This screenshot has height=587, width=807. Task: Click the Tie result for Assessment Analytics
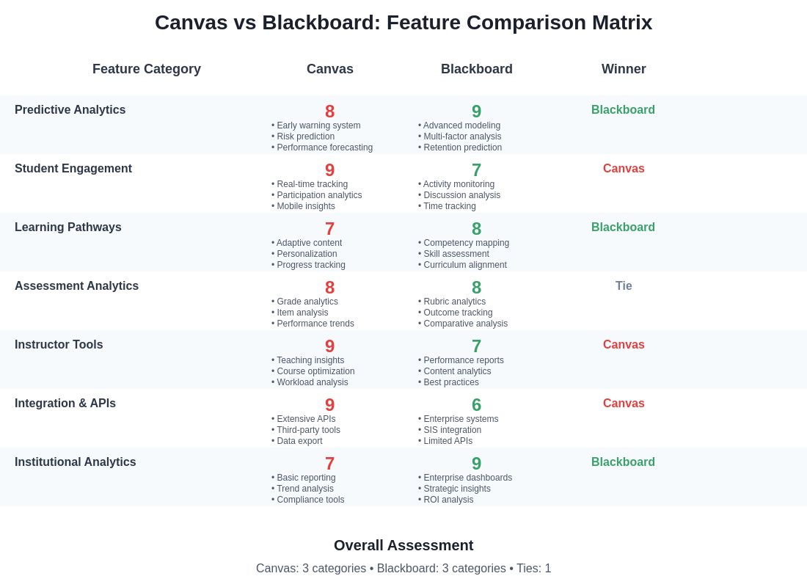pos(624,286)
